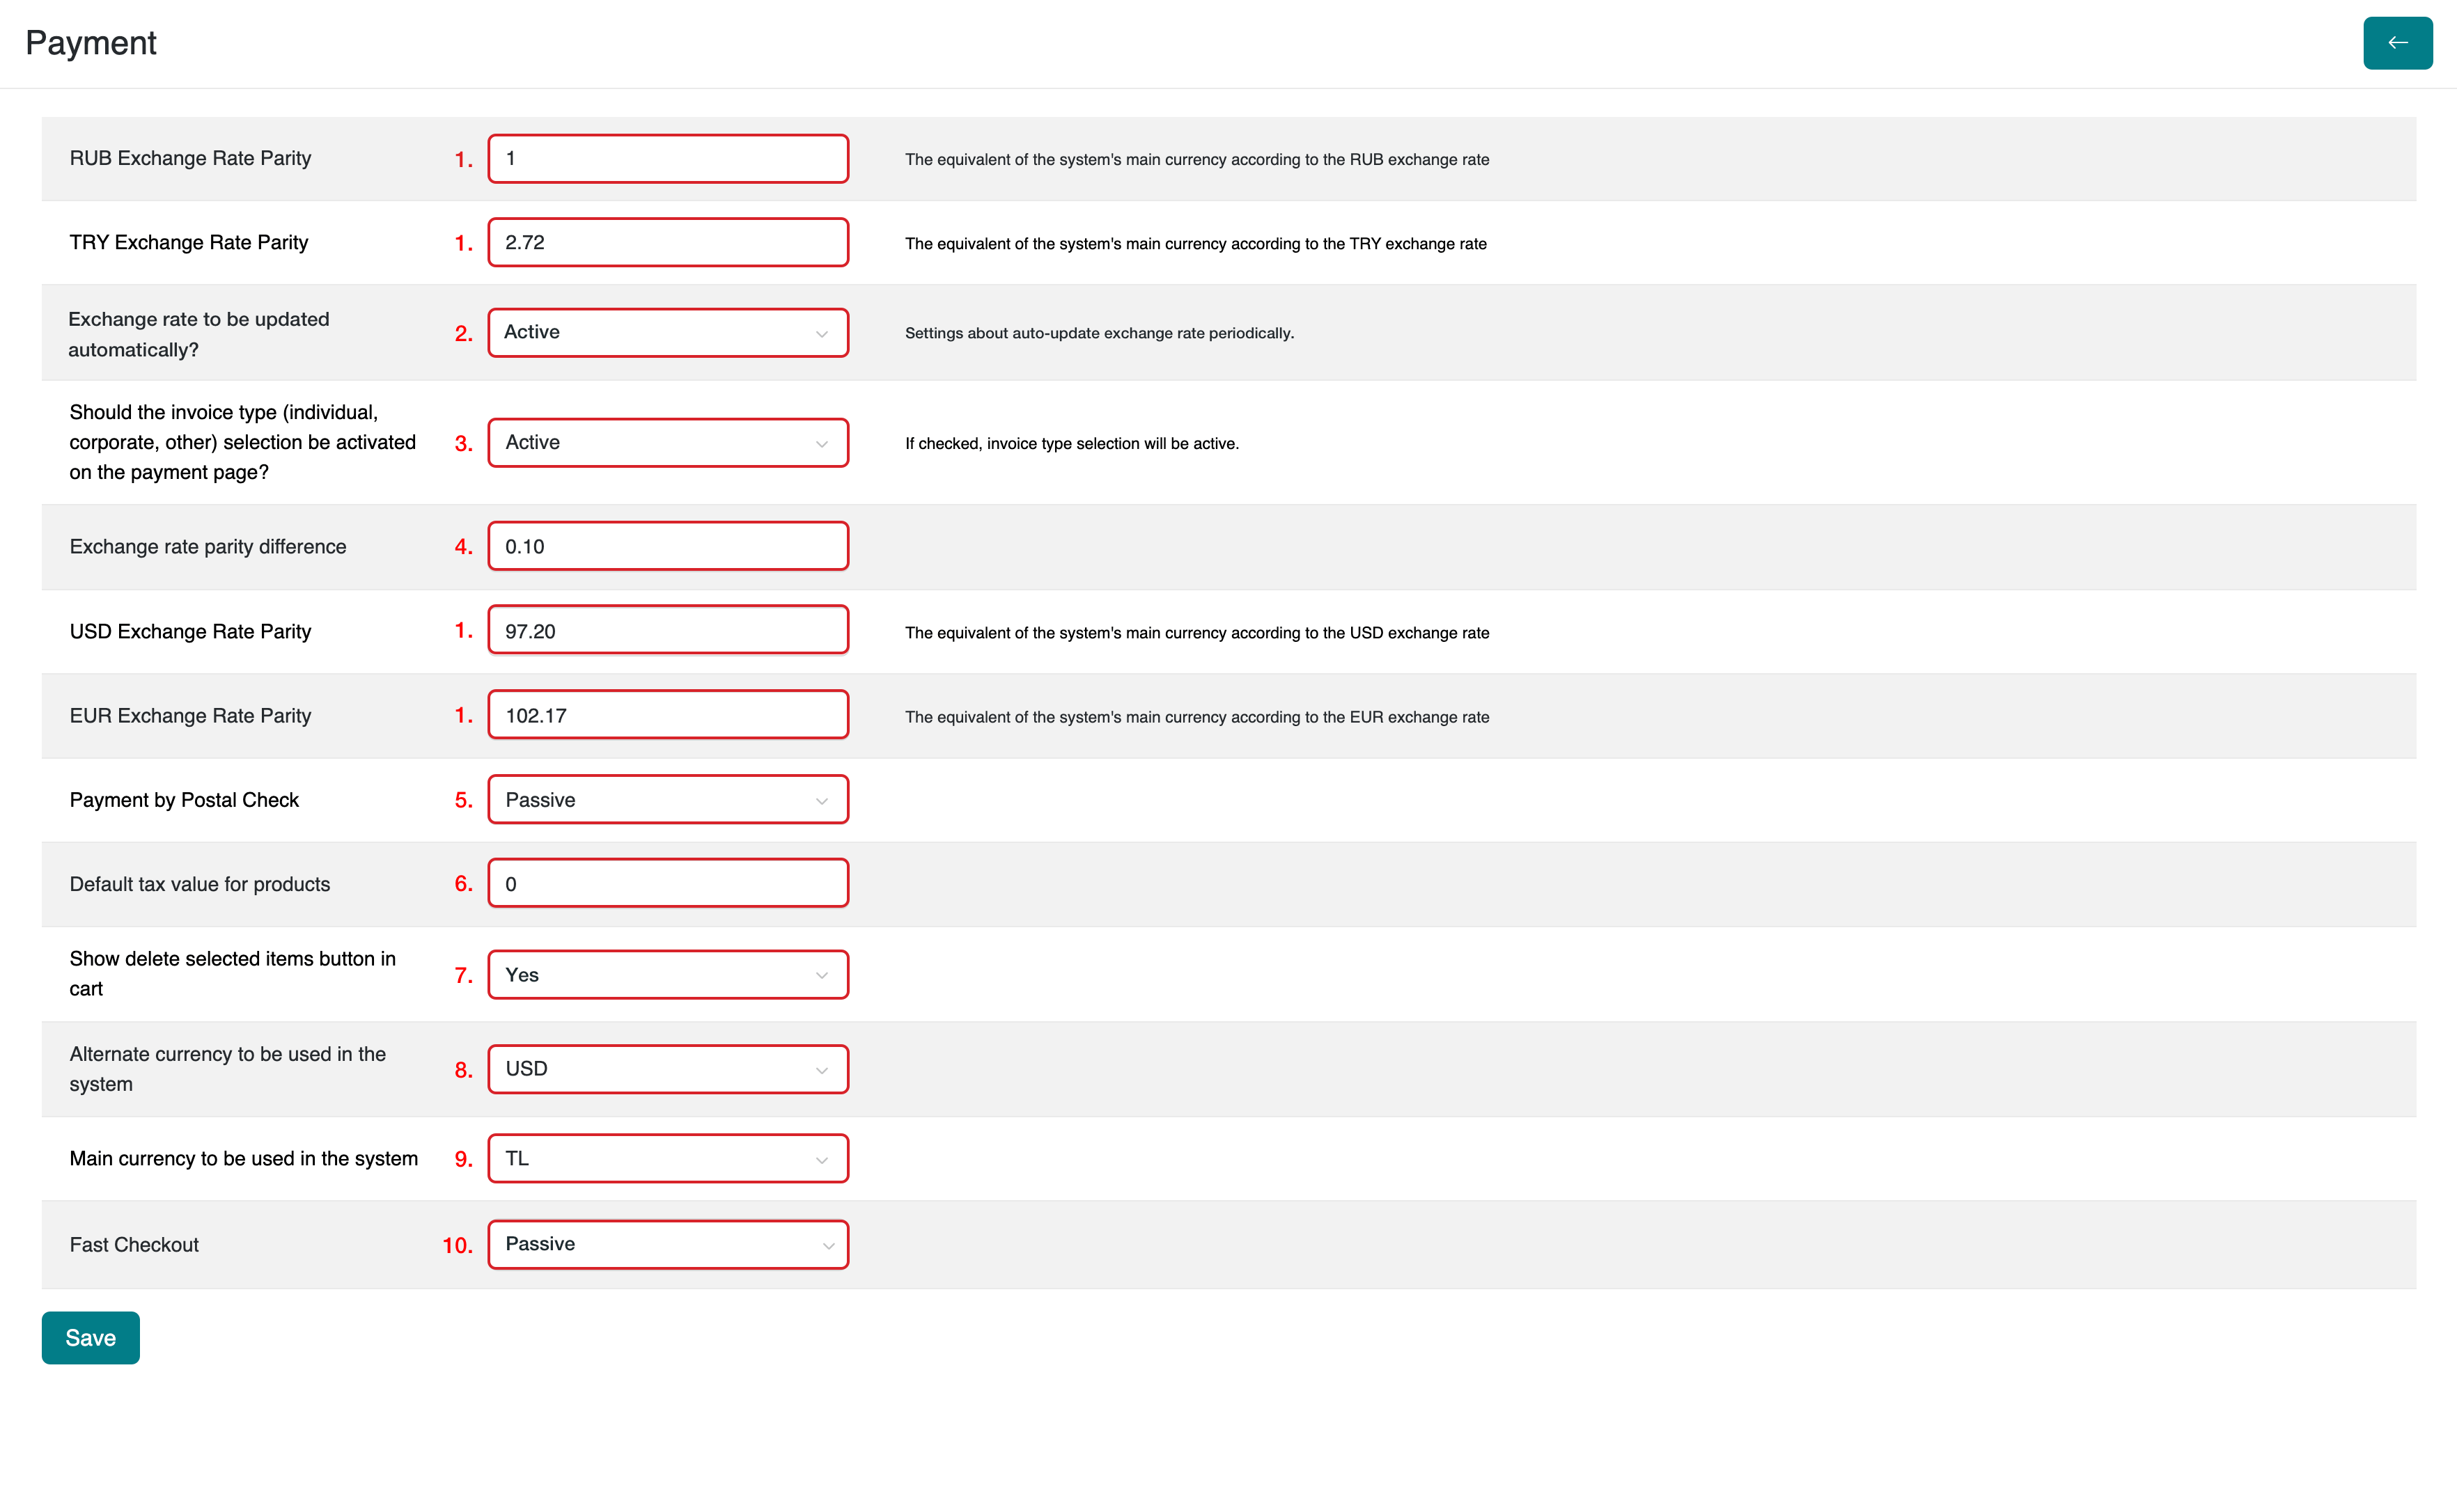The height and width of the screenshot is (1512, 2457).
Task: Click the exchange rate parity difference field
Action: [x=667, y=547]
